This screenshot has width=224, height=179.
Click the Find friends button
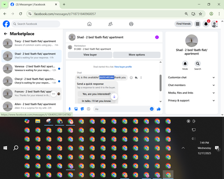coord(183,24)
